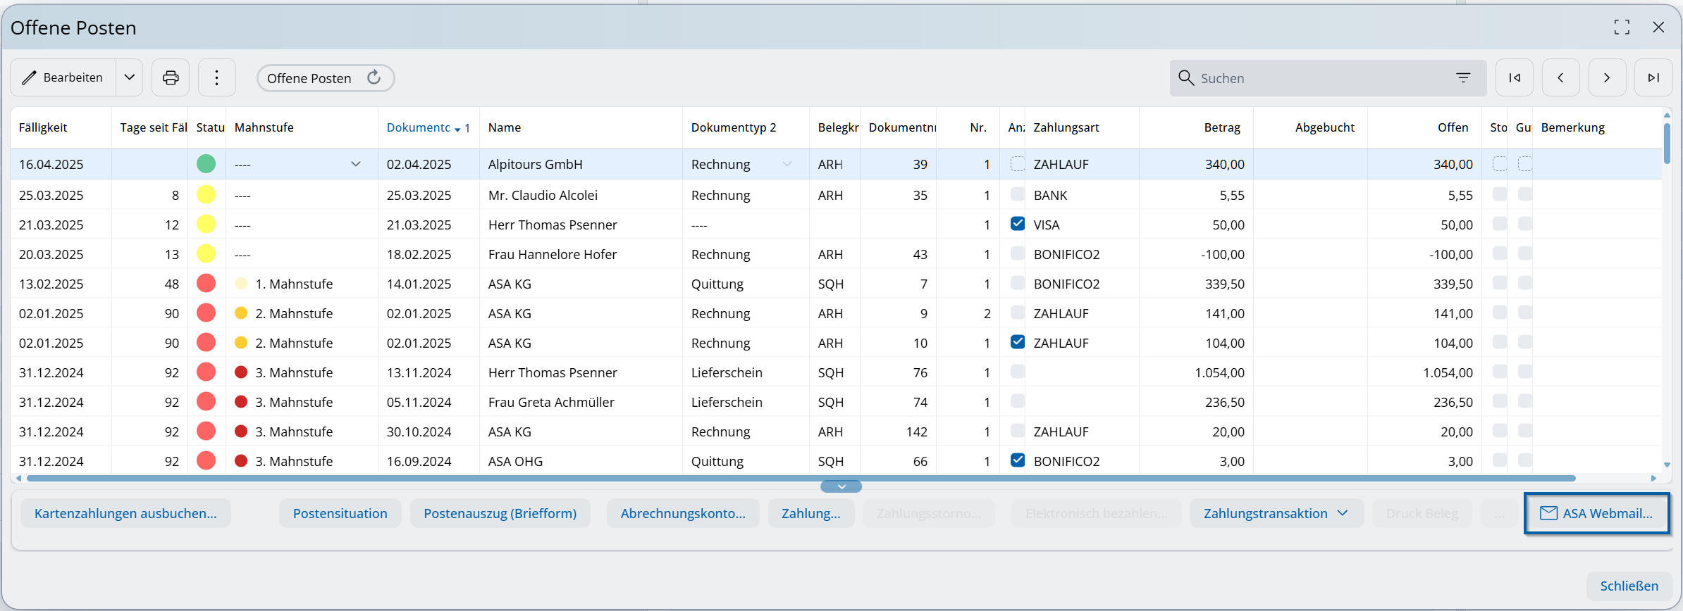1683x611 pixels.
Task: Open the three-dot more options menu
Action: tap(216, 77)
